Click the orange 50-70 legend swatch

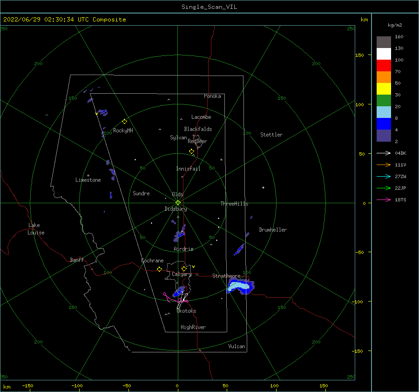(384, 77)
